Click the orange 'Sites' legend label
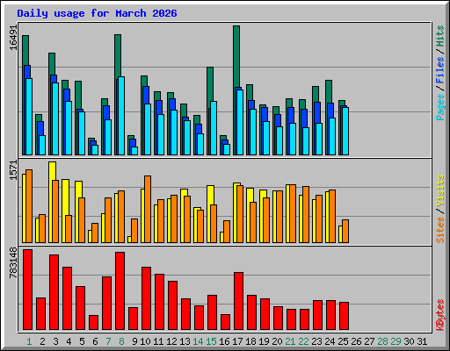The height and width of the screenshot is (351, 450). click(x=440, y=230)
